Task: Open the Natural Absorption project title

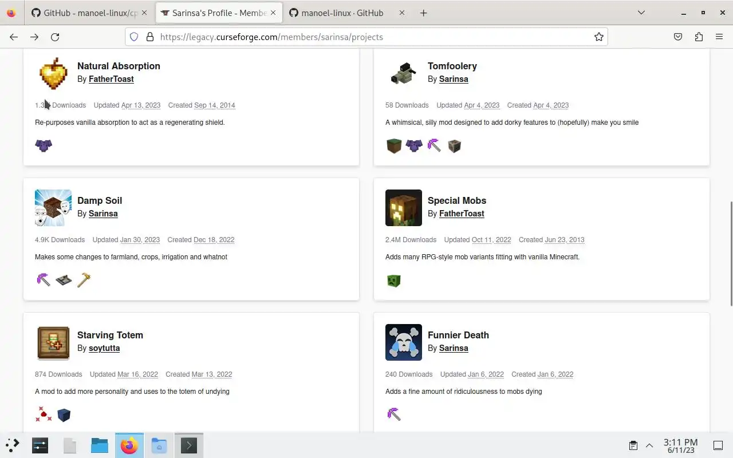Action: 119,66
